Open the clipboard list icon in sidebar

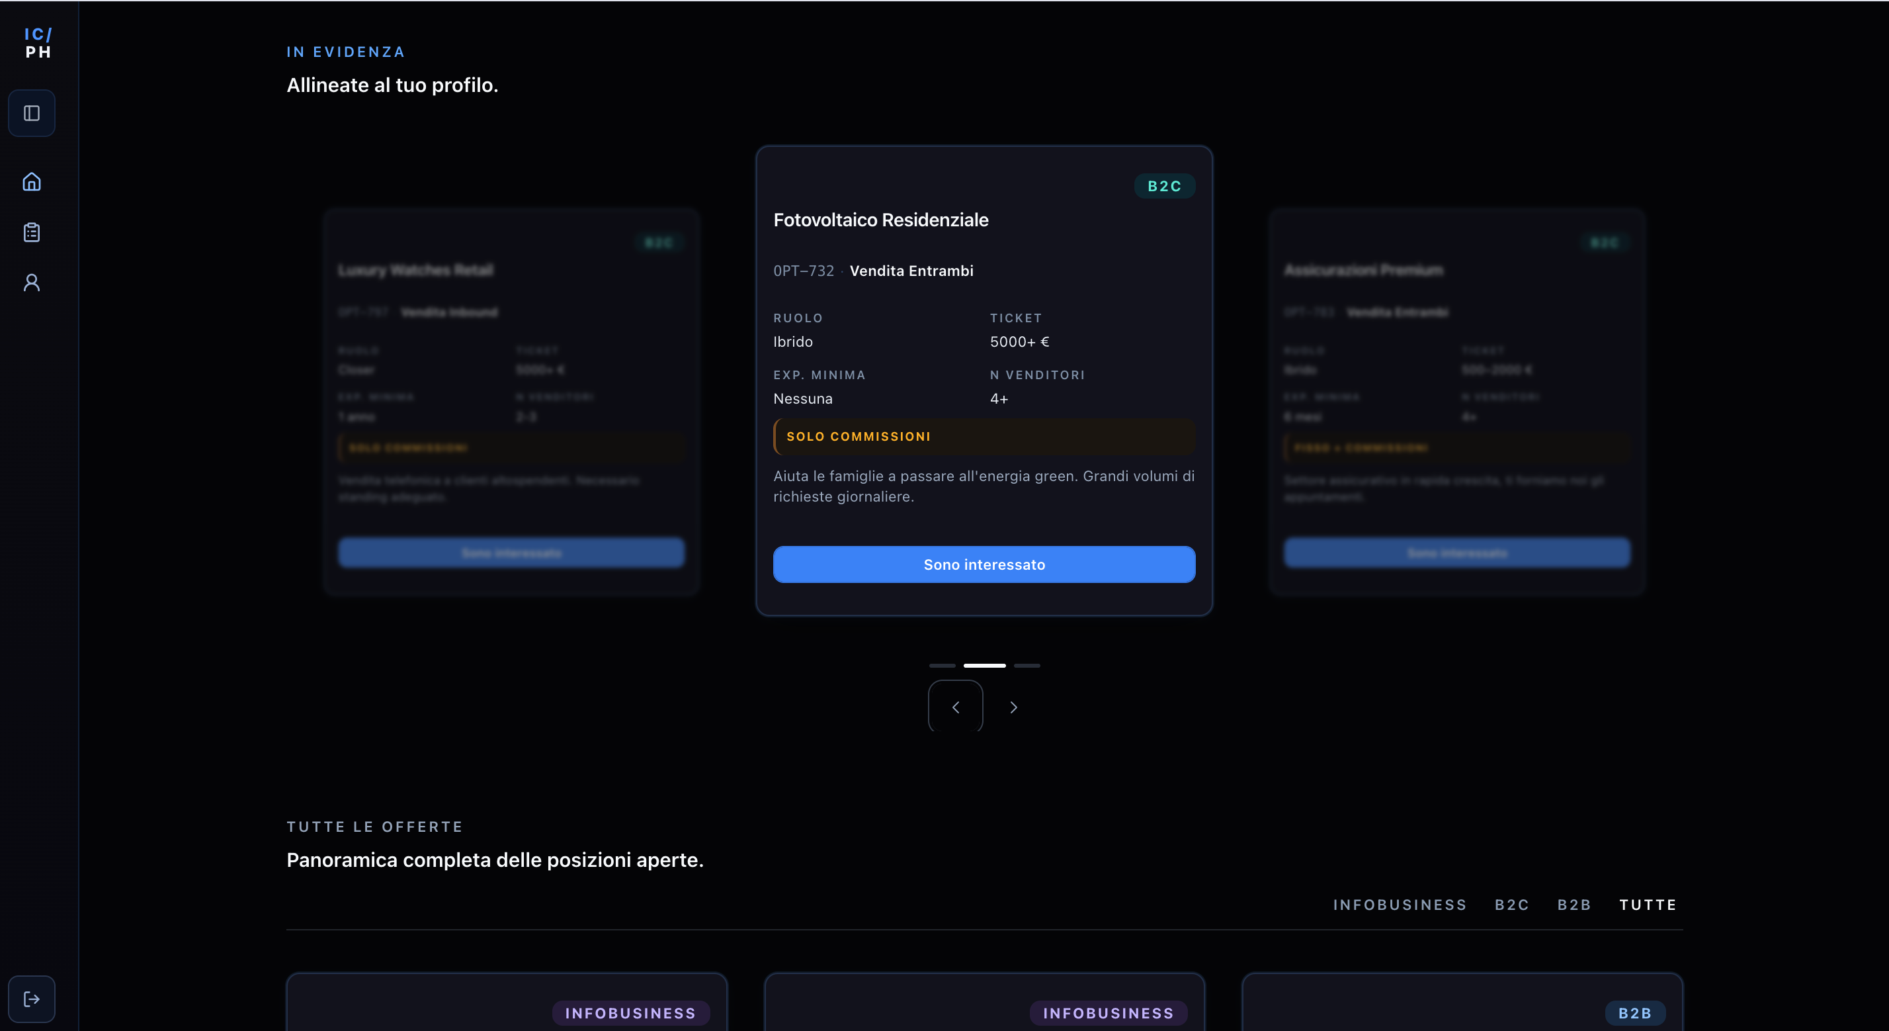[32, 232]
